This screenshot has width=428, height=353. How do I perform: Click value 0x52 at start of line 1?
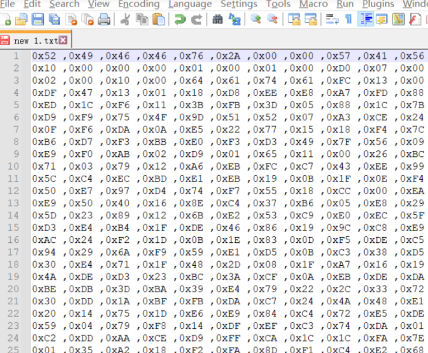(44, 56)
